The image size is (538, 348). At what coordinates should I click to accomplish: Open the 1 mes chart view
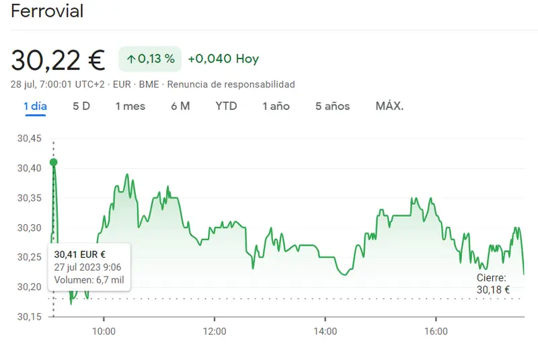tap(130, 106)
